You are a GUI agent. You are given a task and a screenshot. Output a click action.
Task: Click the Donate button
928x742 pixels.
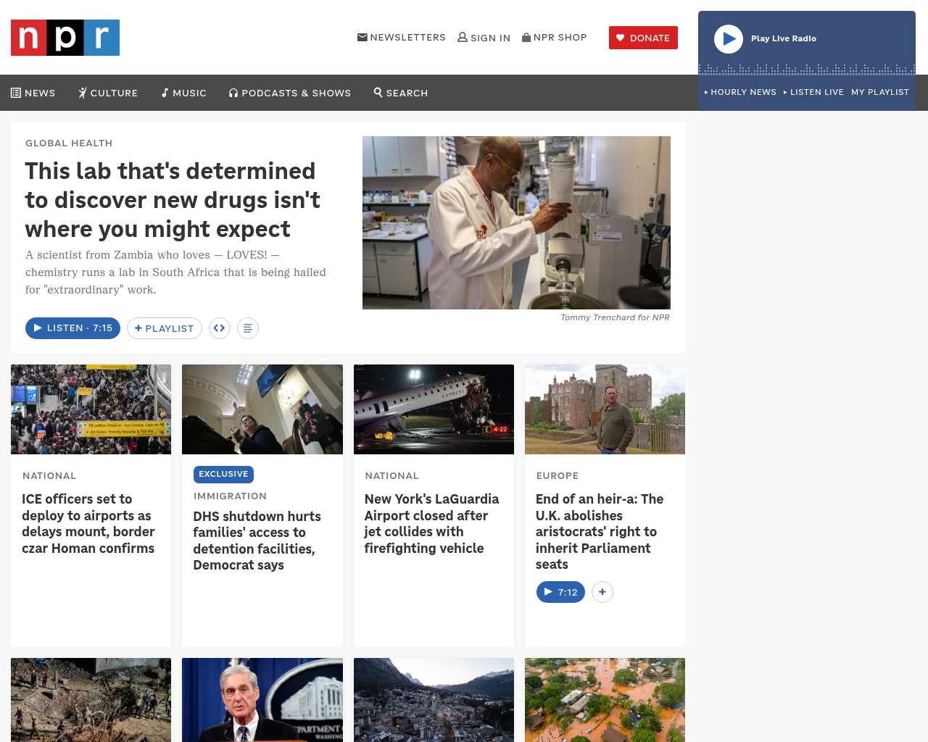tap(643, 38)
